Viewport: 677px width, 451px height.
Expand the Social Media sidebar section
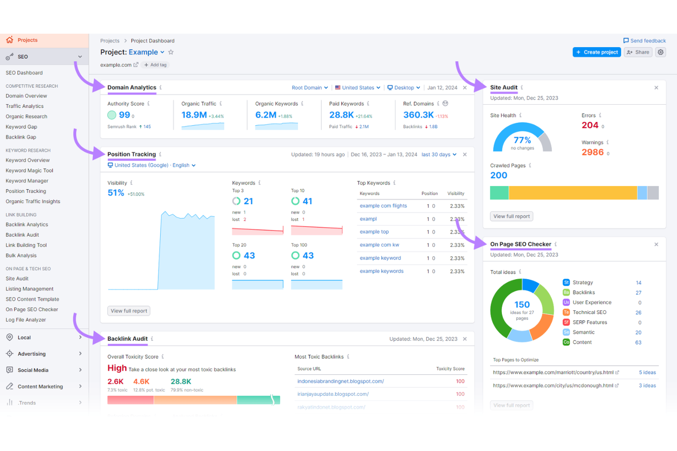80,370
